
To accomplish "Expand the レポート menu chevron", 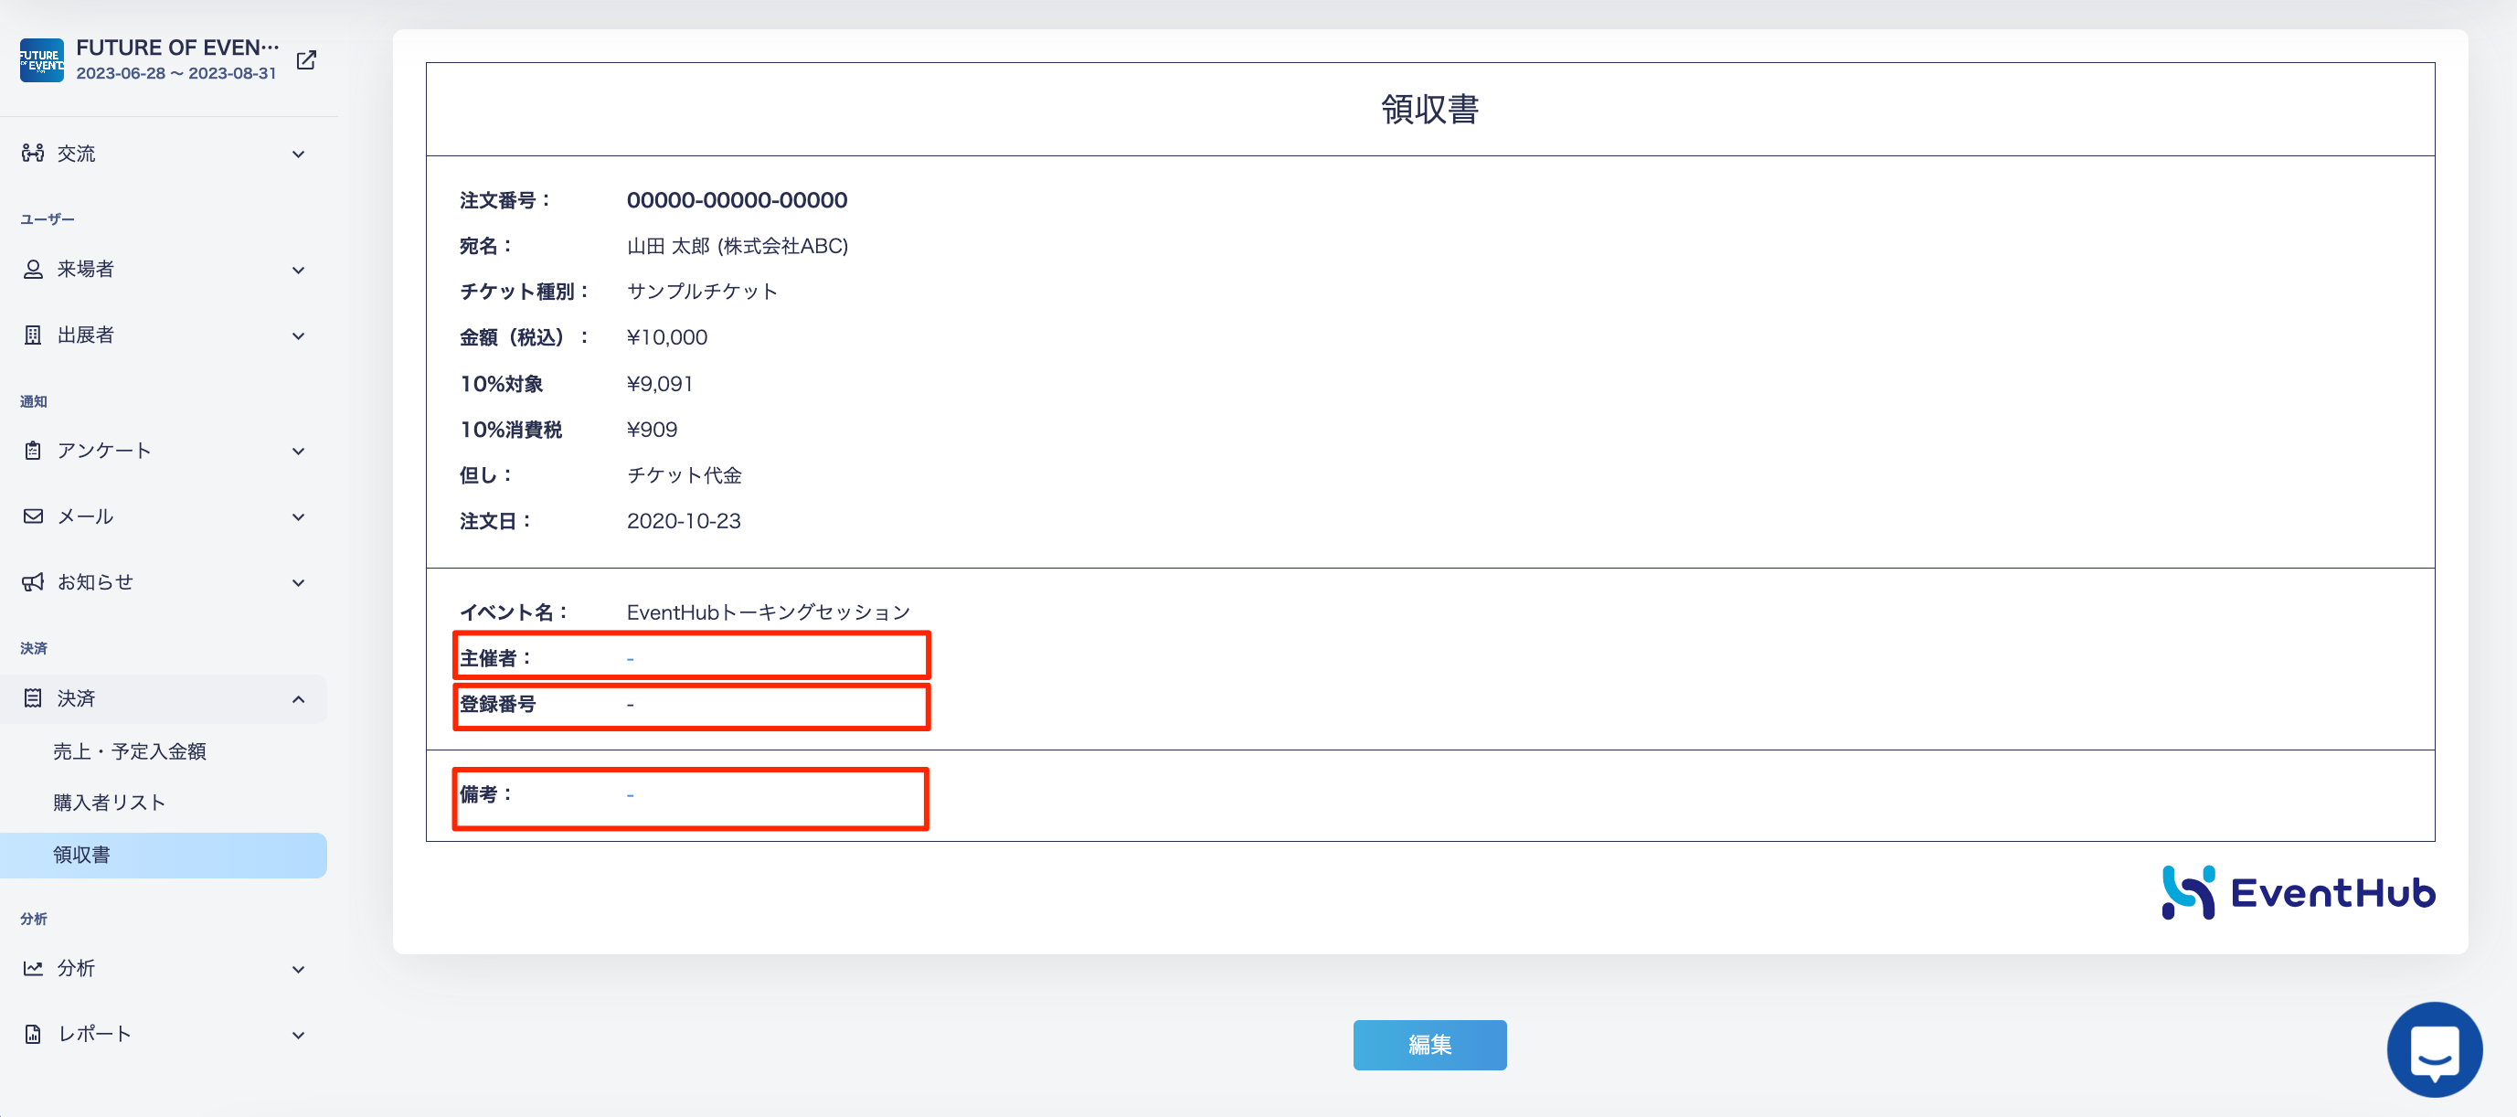I will (x=298, y=1035).
